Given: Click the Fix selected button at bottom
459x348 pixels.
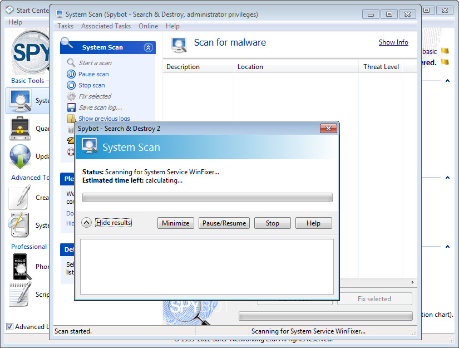Looking at the screenshot, I should coord(374,299).
